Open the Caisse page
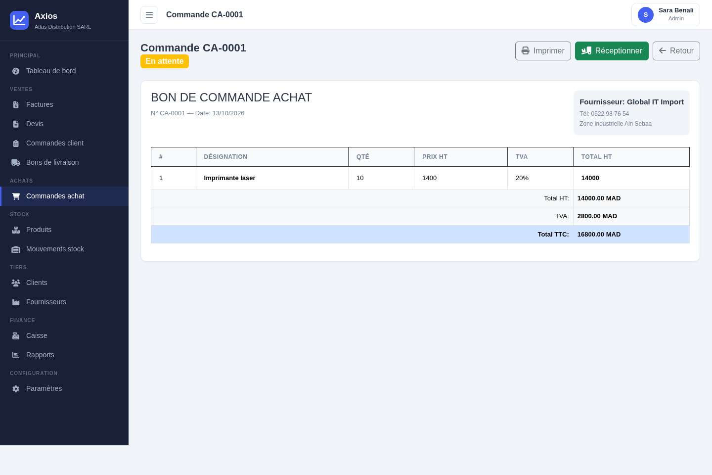Viewport: 712px width, 475px height. pyautogui.click(x=64, y=335)
